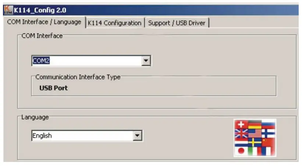302x166 pixels.
Task: Click the Netherlands flag icon
Action: point(241,142)
